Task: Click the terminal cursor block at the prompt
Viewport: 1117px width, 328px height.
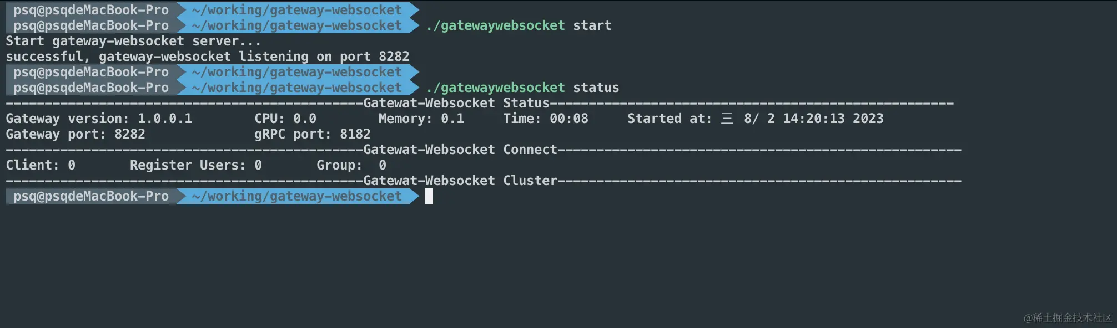Action: pyautogui.click(x=429, y=196)
